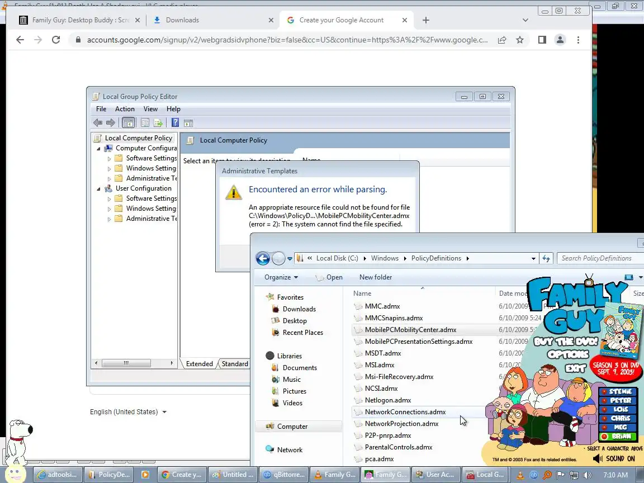The width and height of the screenshot is (644, 483).
Task: Select Meg character radio button
Action: point(604,428)
